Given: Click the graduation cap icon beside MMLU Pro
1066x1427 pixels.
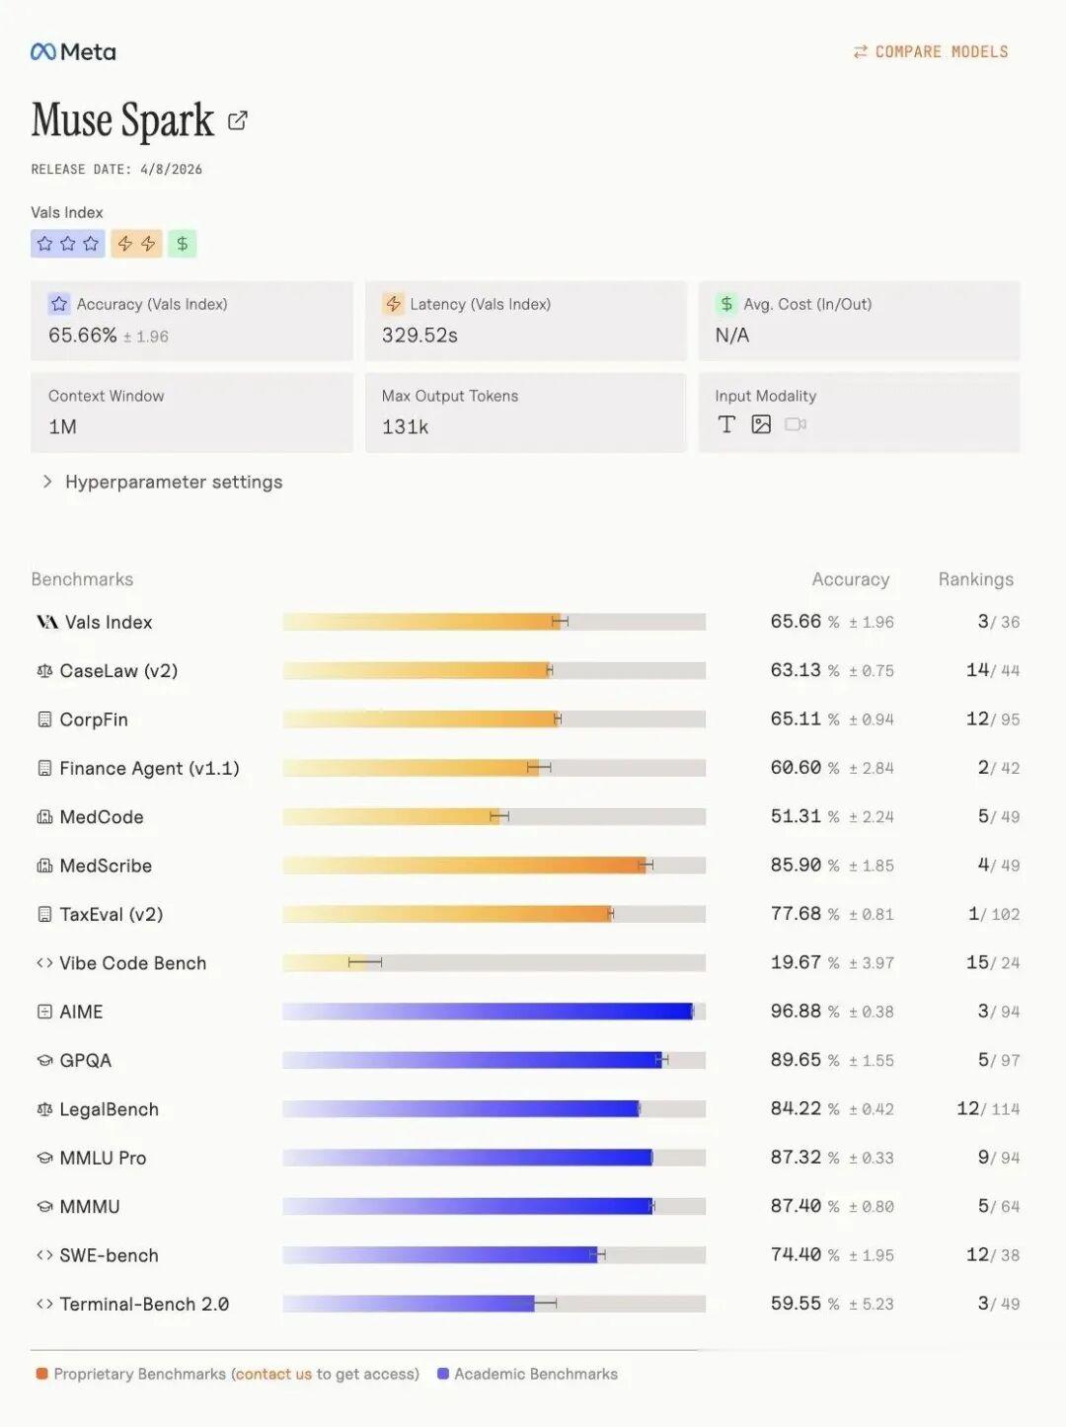Looking at the screenshot, I should coord(44,1158).
